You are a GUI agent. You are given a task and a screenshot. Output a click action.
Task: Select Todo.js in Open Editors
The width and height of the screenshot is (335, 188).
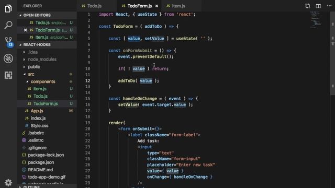pyautogui.click(x=47, y=22)
